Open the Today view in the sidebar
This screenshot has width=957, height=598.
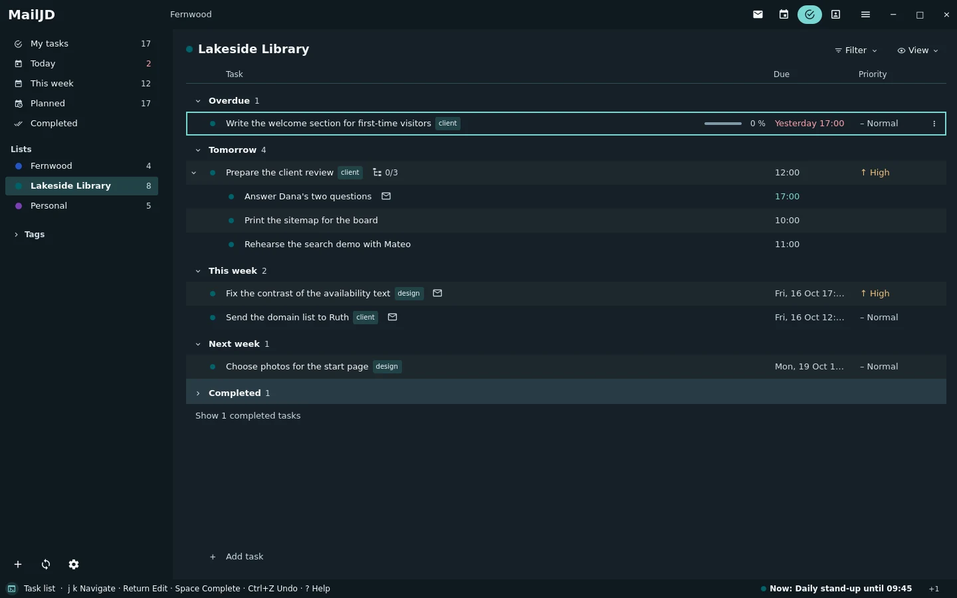coord(82,64)
